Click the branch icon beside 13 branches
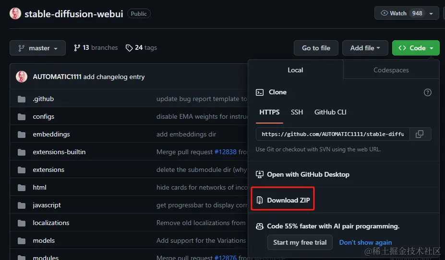 (77, 48)
